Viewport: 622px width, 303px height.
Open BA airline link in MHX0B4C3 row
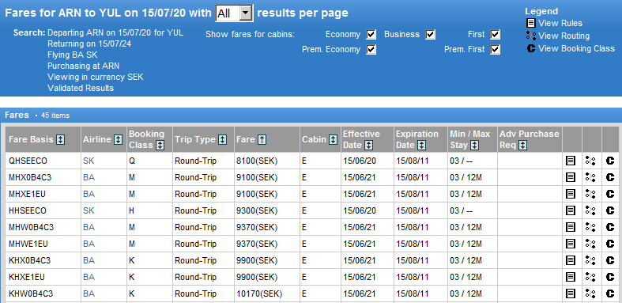pyautogui.click(x=89, y=177)
